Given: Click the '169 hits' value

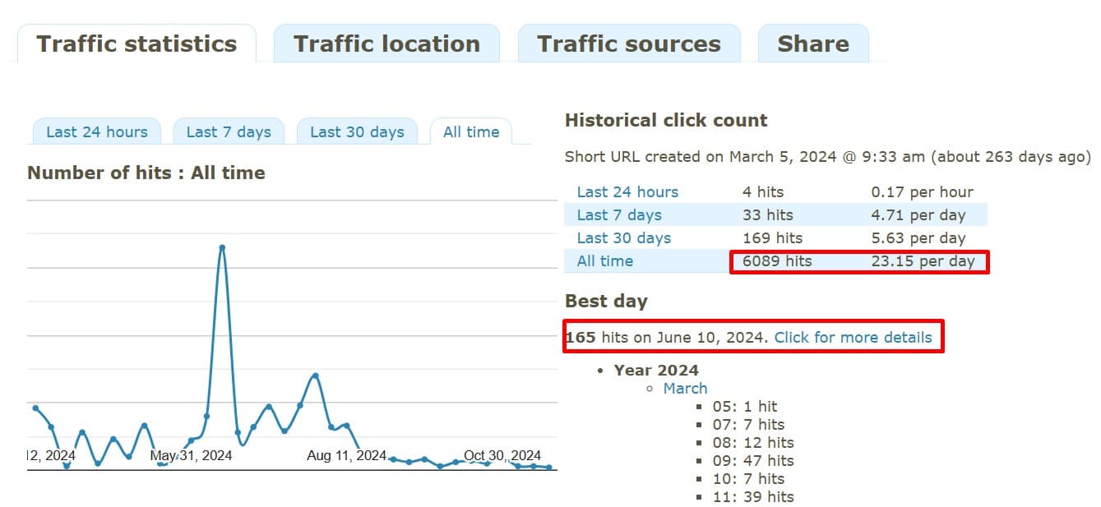Looking at the screenshot, I should 772,238.
